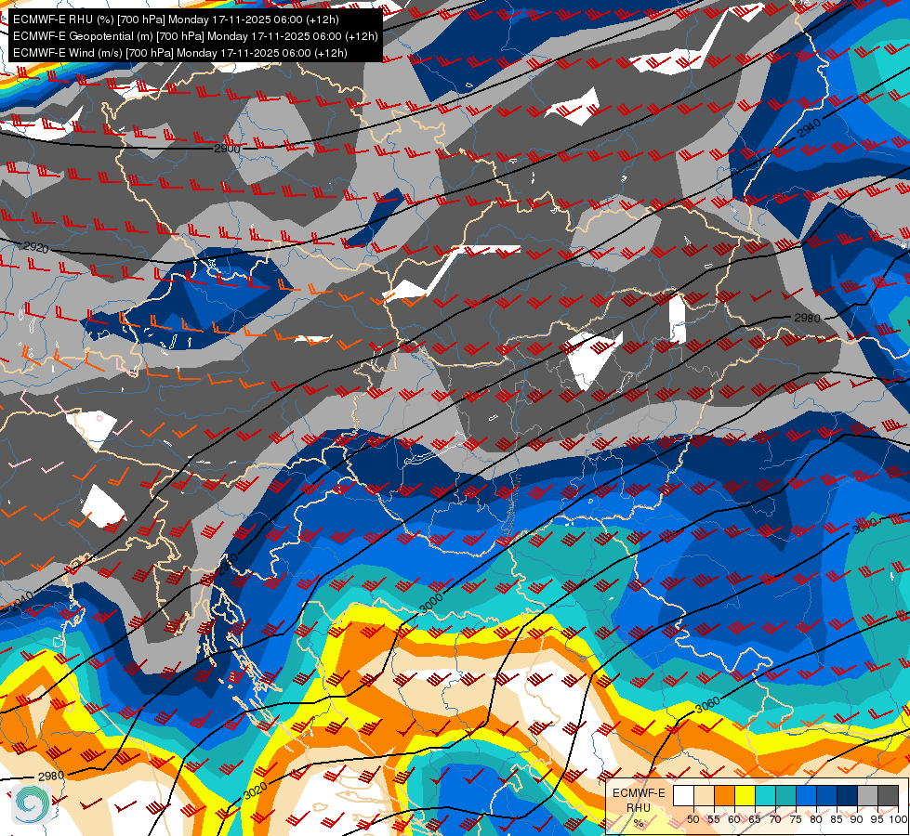Pick the orange 55-60 legend swatch
The width and height of the screenshot is (910, 836).
pyautogui.click(x=724, y=795)
